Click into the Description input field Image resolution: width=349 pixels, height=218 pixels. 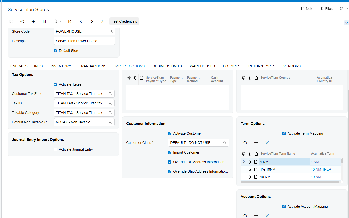[x=84, y=41]
